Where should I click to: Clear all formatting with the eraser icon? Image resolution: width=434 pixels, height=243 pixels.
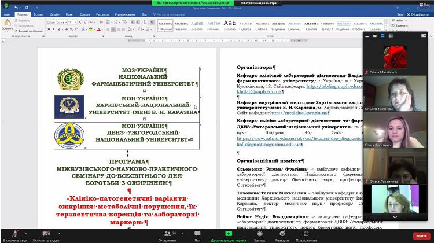(x=101, y=22)
